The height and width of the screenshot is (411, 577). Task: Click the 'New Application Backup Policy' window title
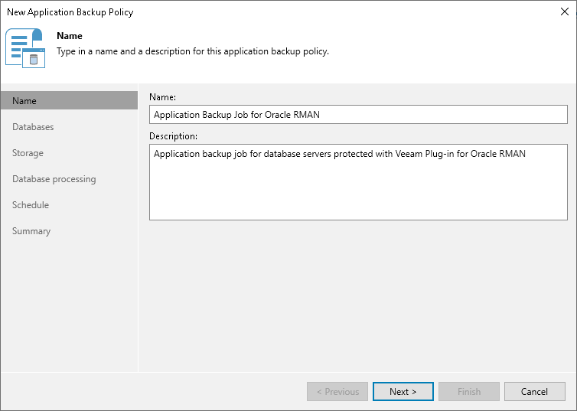(70, 12)
